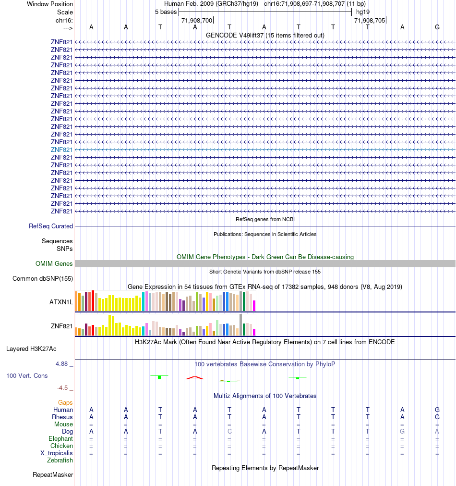Open 'Publications: Sequences in Scientific Articles' title

point(265,234)
